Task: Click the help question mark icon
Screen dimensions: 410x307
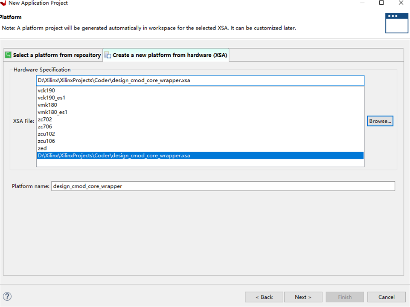Action: 7,297
